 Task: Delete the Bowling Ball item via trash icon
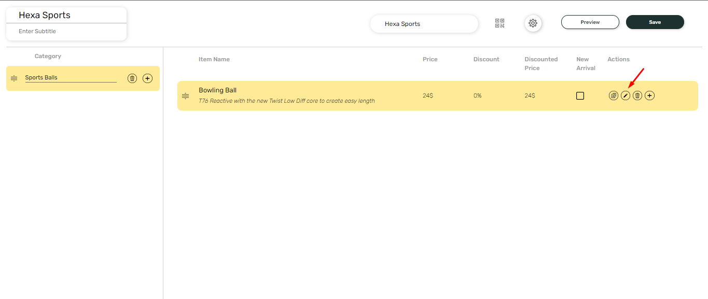click(x=637, y=96)
